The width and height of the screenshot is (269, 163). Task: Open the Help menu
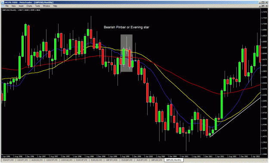(55, 6)
